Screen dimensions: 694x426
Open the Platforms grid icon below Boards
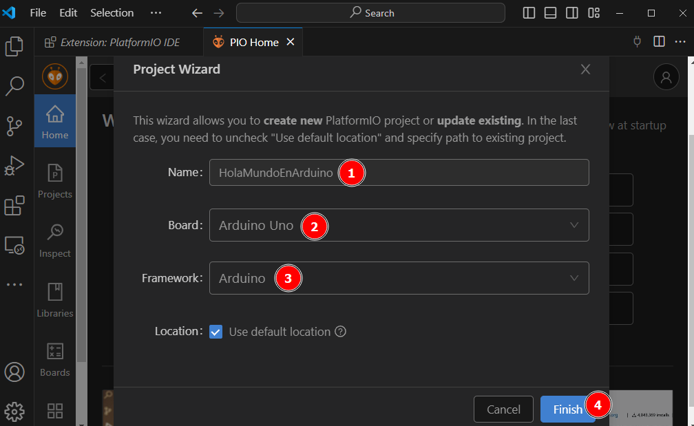(x=55, y=411)
